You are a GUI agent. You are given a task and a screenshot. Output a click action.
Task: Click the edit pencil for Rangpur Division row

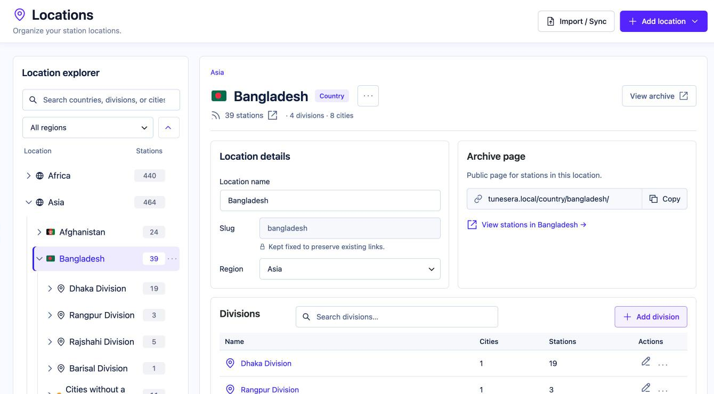pos(646,388)
